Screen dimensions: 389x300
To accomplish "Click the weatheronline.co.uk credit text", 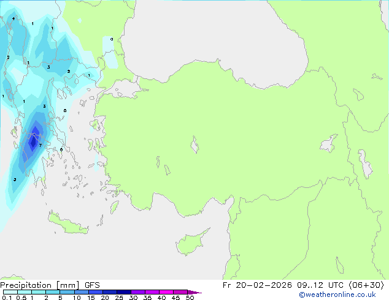I will [337, 294].
